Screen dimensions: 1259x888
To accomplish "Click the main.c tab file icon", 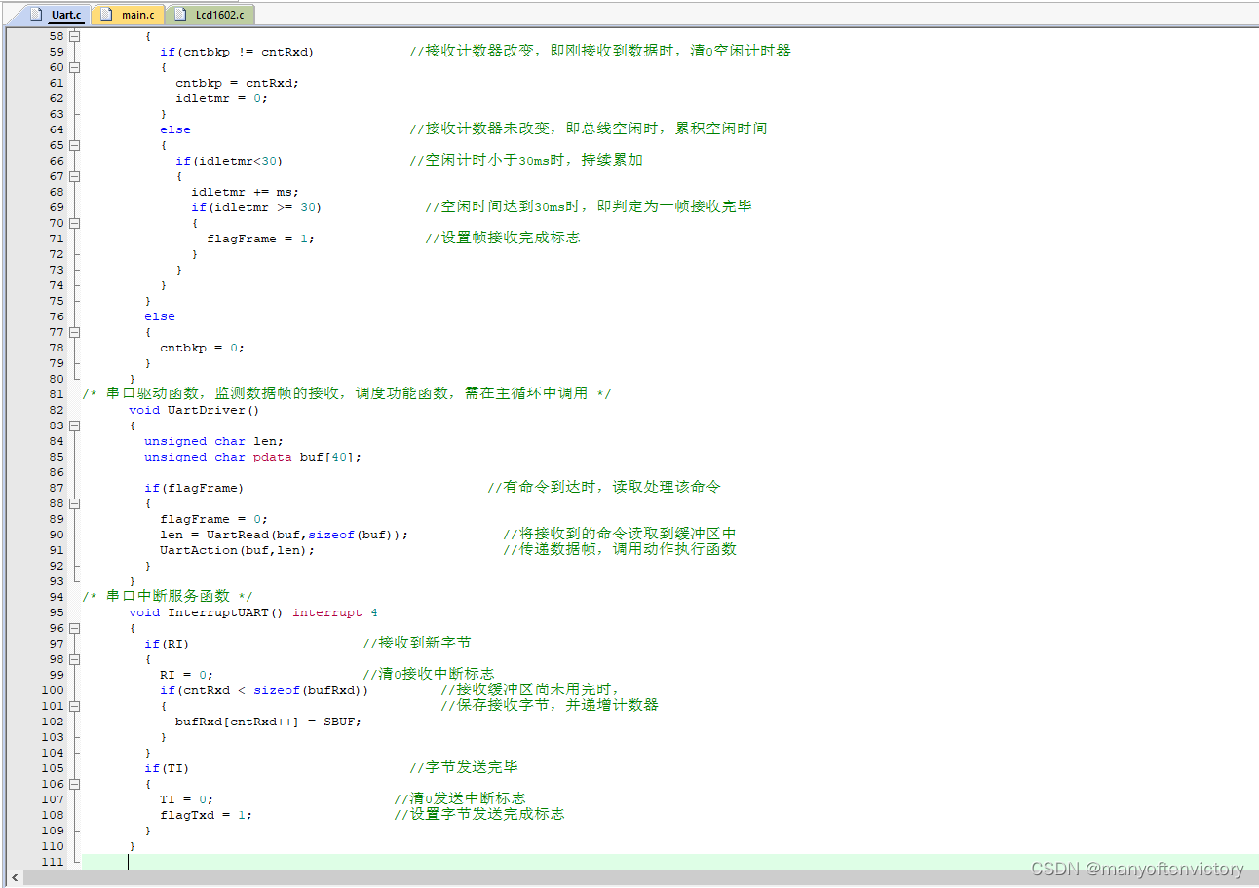I will pyautogui.click(x=107, y=14).
